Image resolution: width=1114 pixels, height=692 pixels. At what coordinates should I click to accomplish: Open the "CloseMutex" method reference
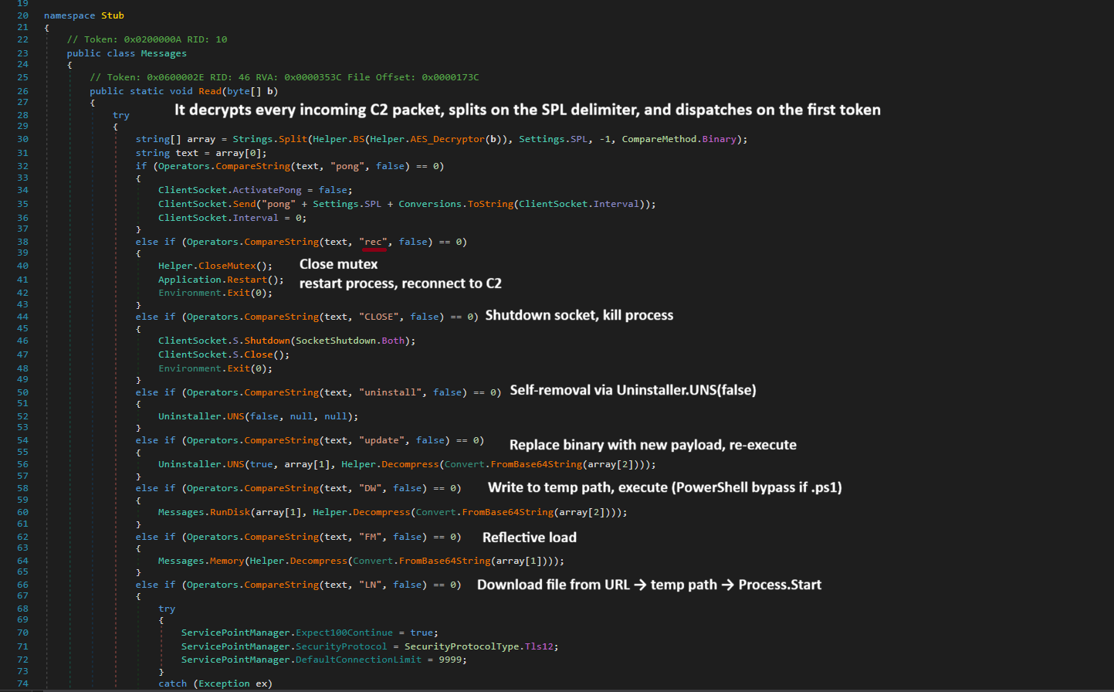coord(227,266)
